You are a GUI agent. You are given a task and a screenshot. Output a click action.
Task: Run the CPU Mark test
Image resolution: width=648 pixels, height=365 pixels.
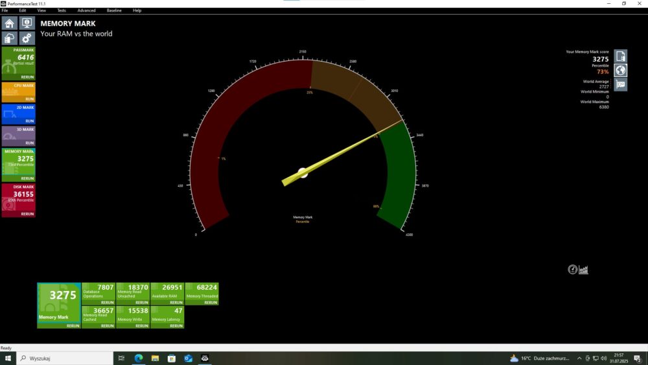(x=29, y=99)
